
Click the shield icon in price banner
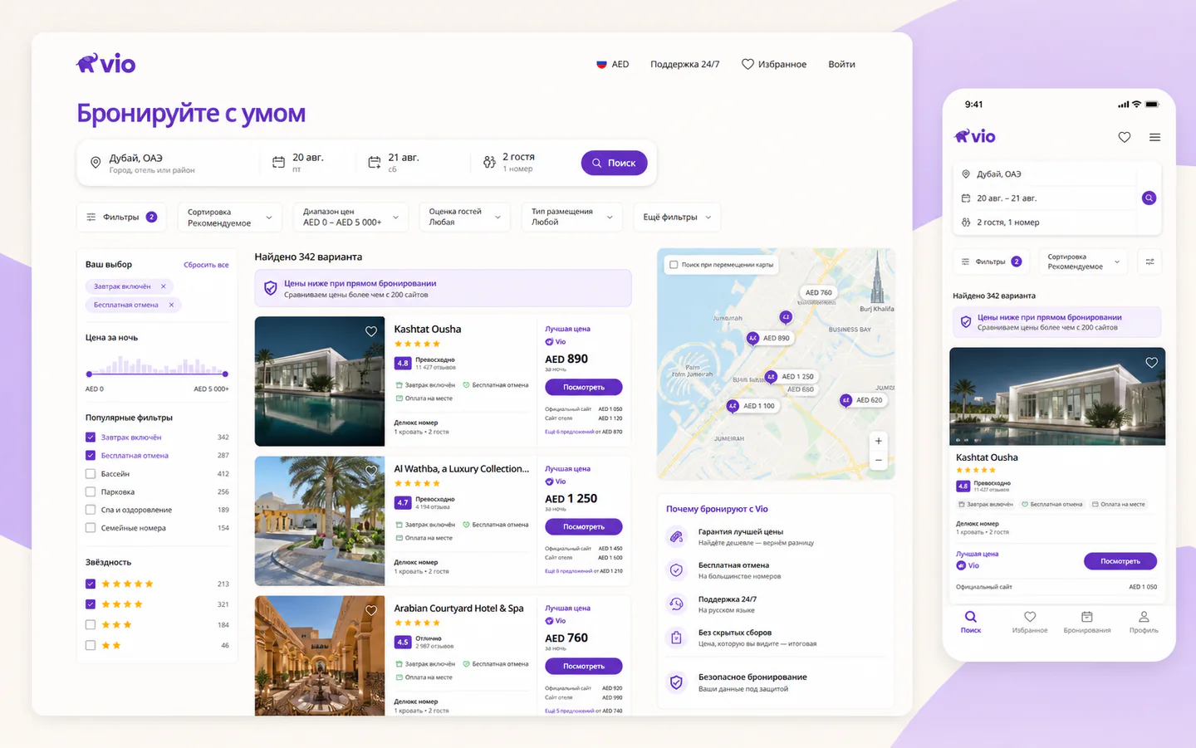(270, 288)
